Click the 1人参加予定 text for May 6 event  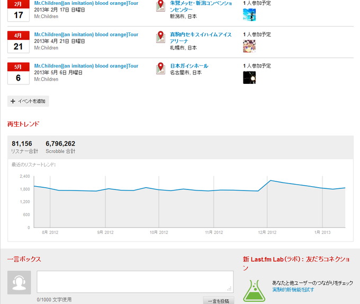[257, 66]
